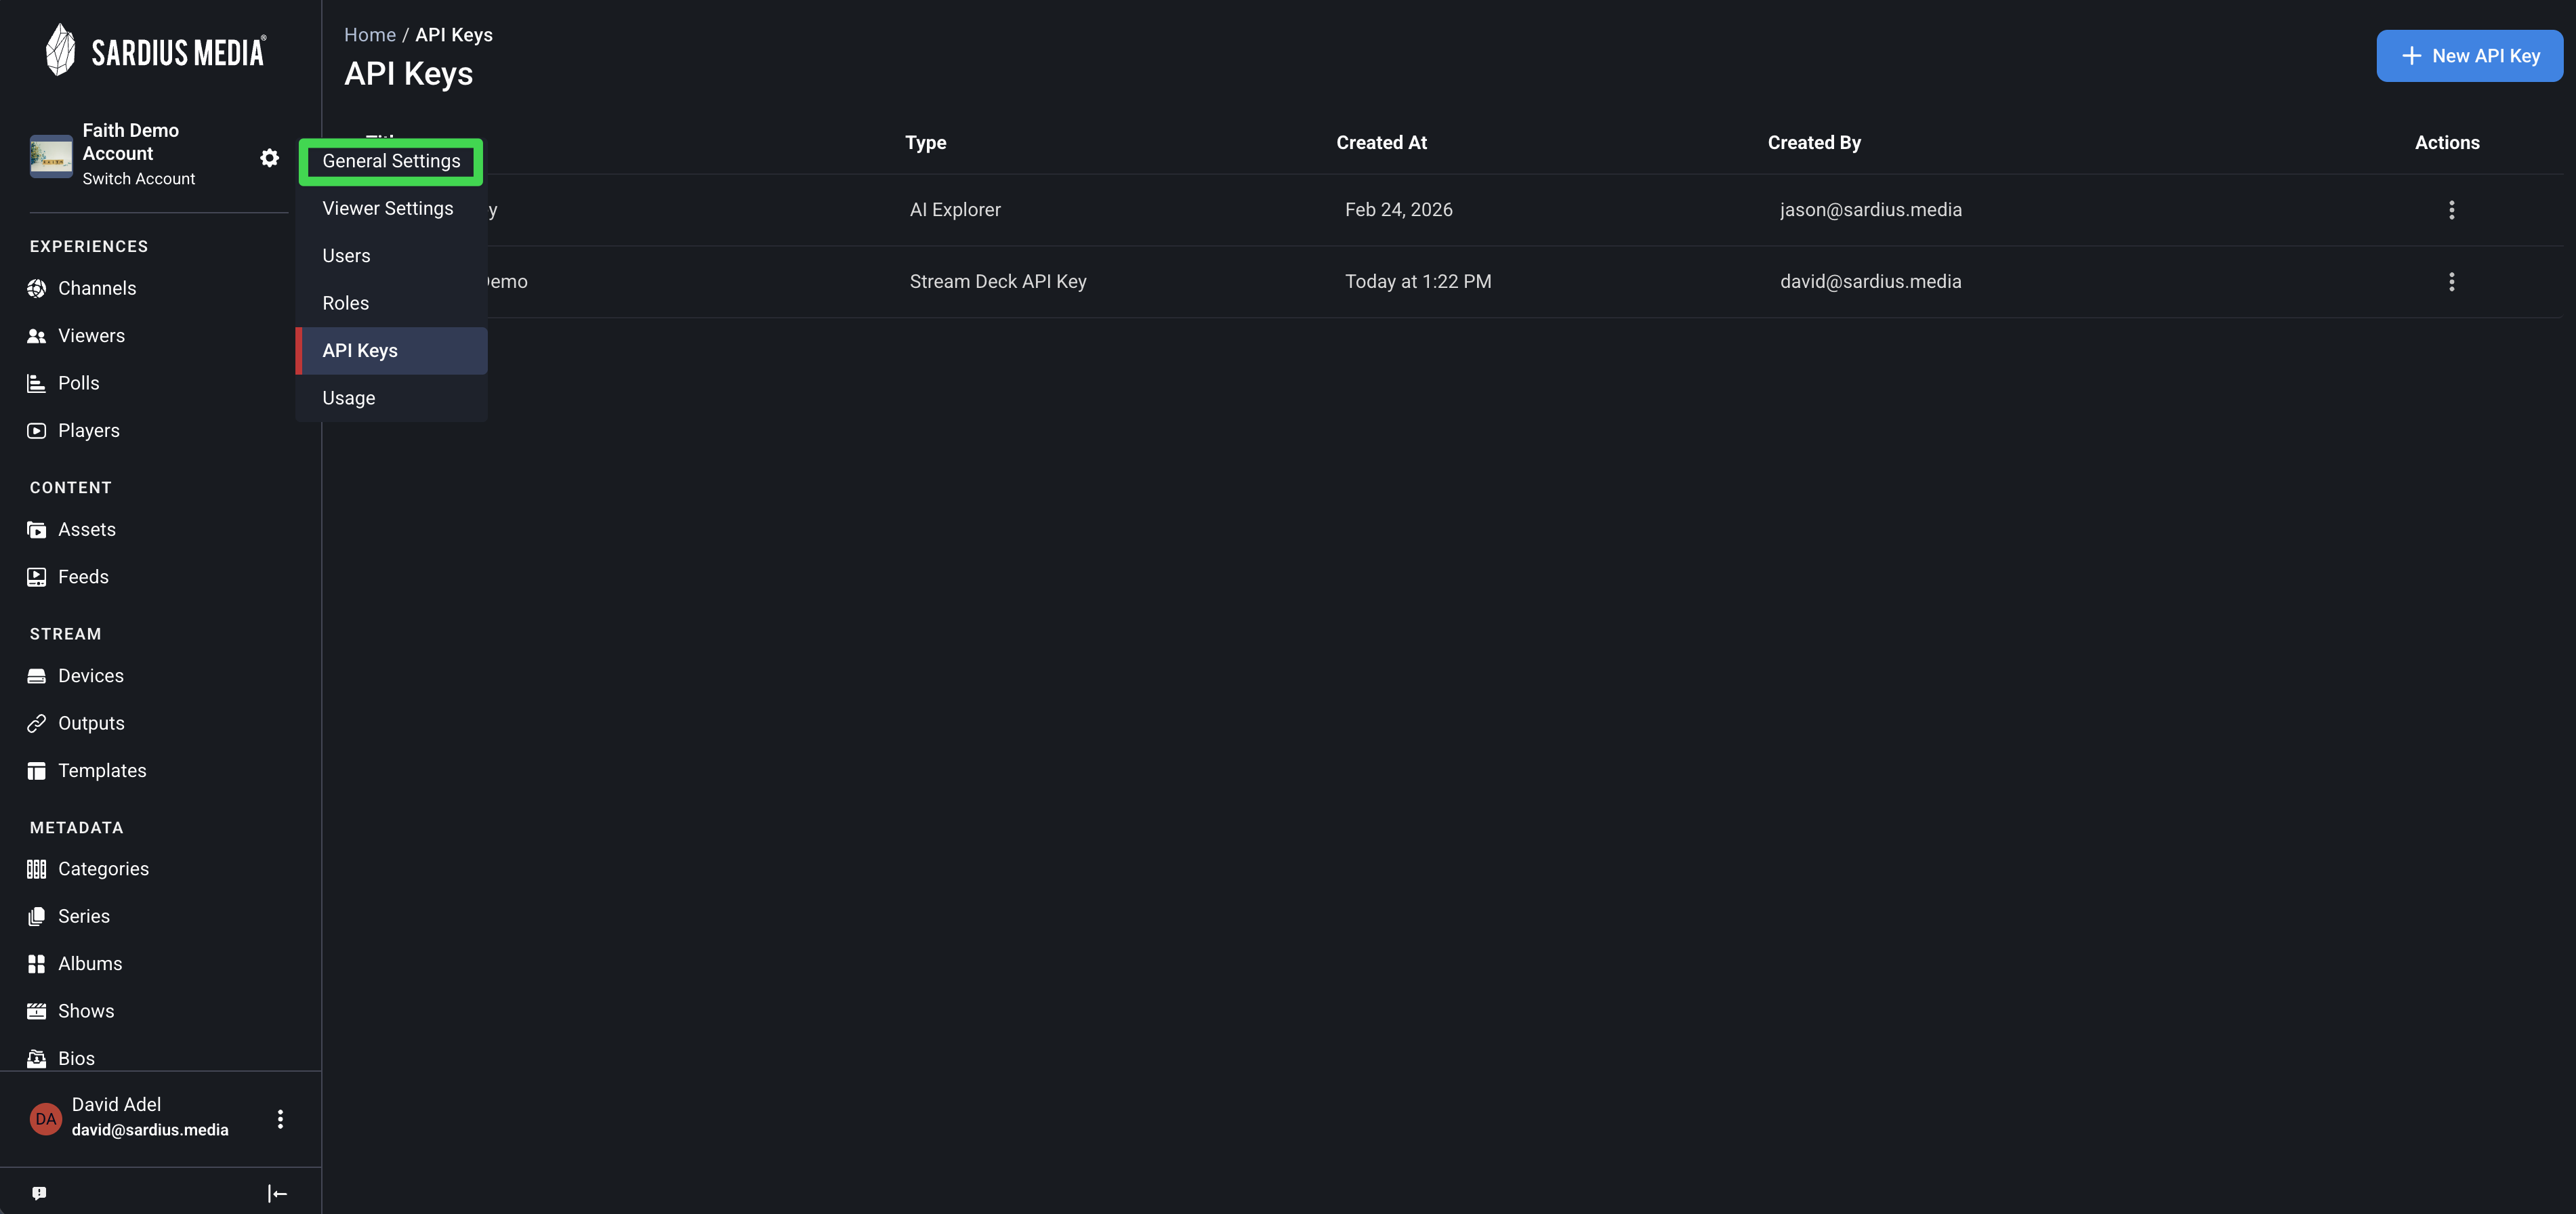Open the Outputs page

pyautogui.click(x=91, y=723)
